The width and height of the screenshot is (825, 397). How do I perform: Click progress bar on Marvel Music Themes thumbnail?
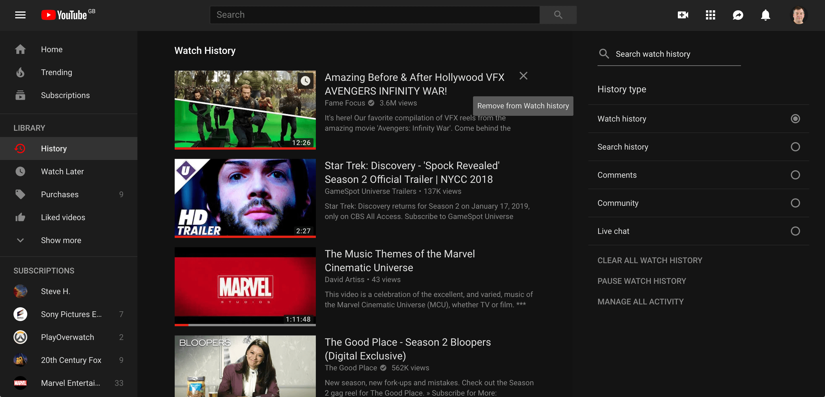coord(245,325)
